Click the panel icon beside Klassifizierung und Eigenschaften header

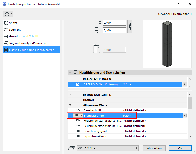(75, 72)
